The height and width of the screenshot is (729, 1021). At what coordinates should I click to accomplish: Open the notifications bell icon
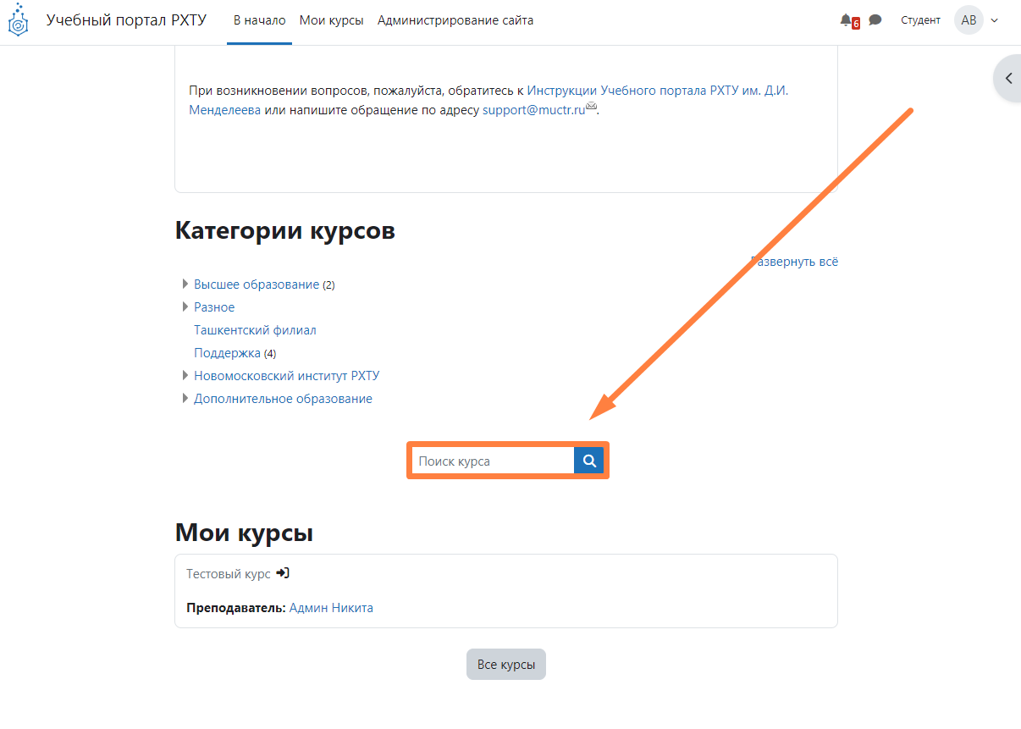tap(846, 20)
